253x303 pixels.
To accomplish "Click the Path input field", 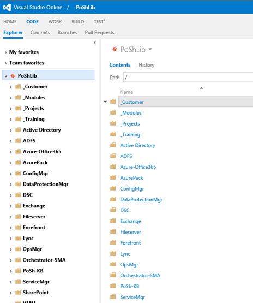I will point(188,78).
